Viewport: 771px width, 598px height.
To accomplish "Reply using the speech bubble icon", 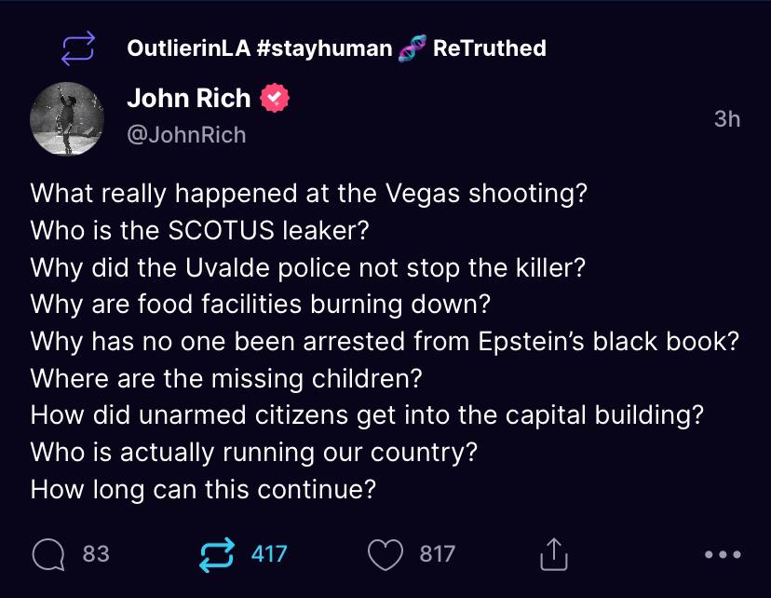I will coord(47,554).
